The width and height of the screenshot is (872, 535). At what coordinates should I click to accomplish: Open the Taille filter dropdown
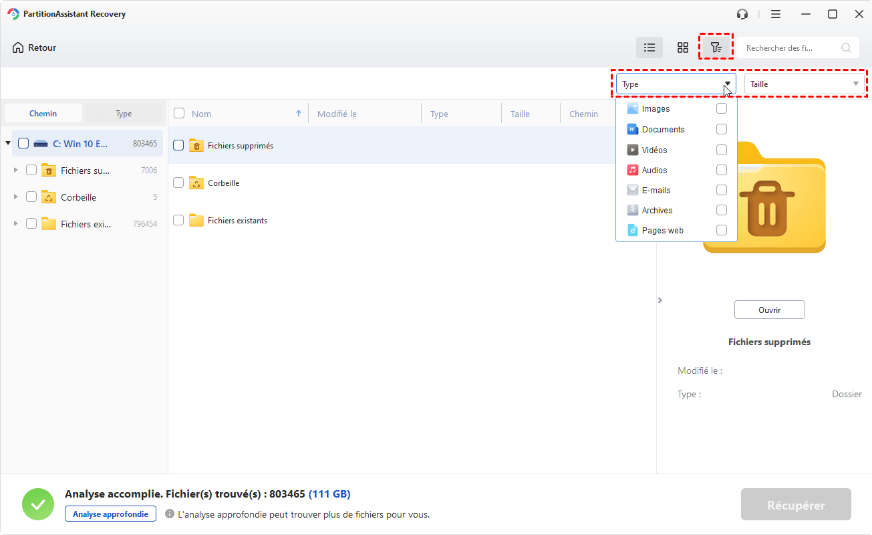click(x=805, y=84)
